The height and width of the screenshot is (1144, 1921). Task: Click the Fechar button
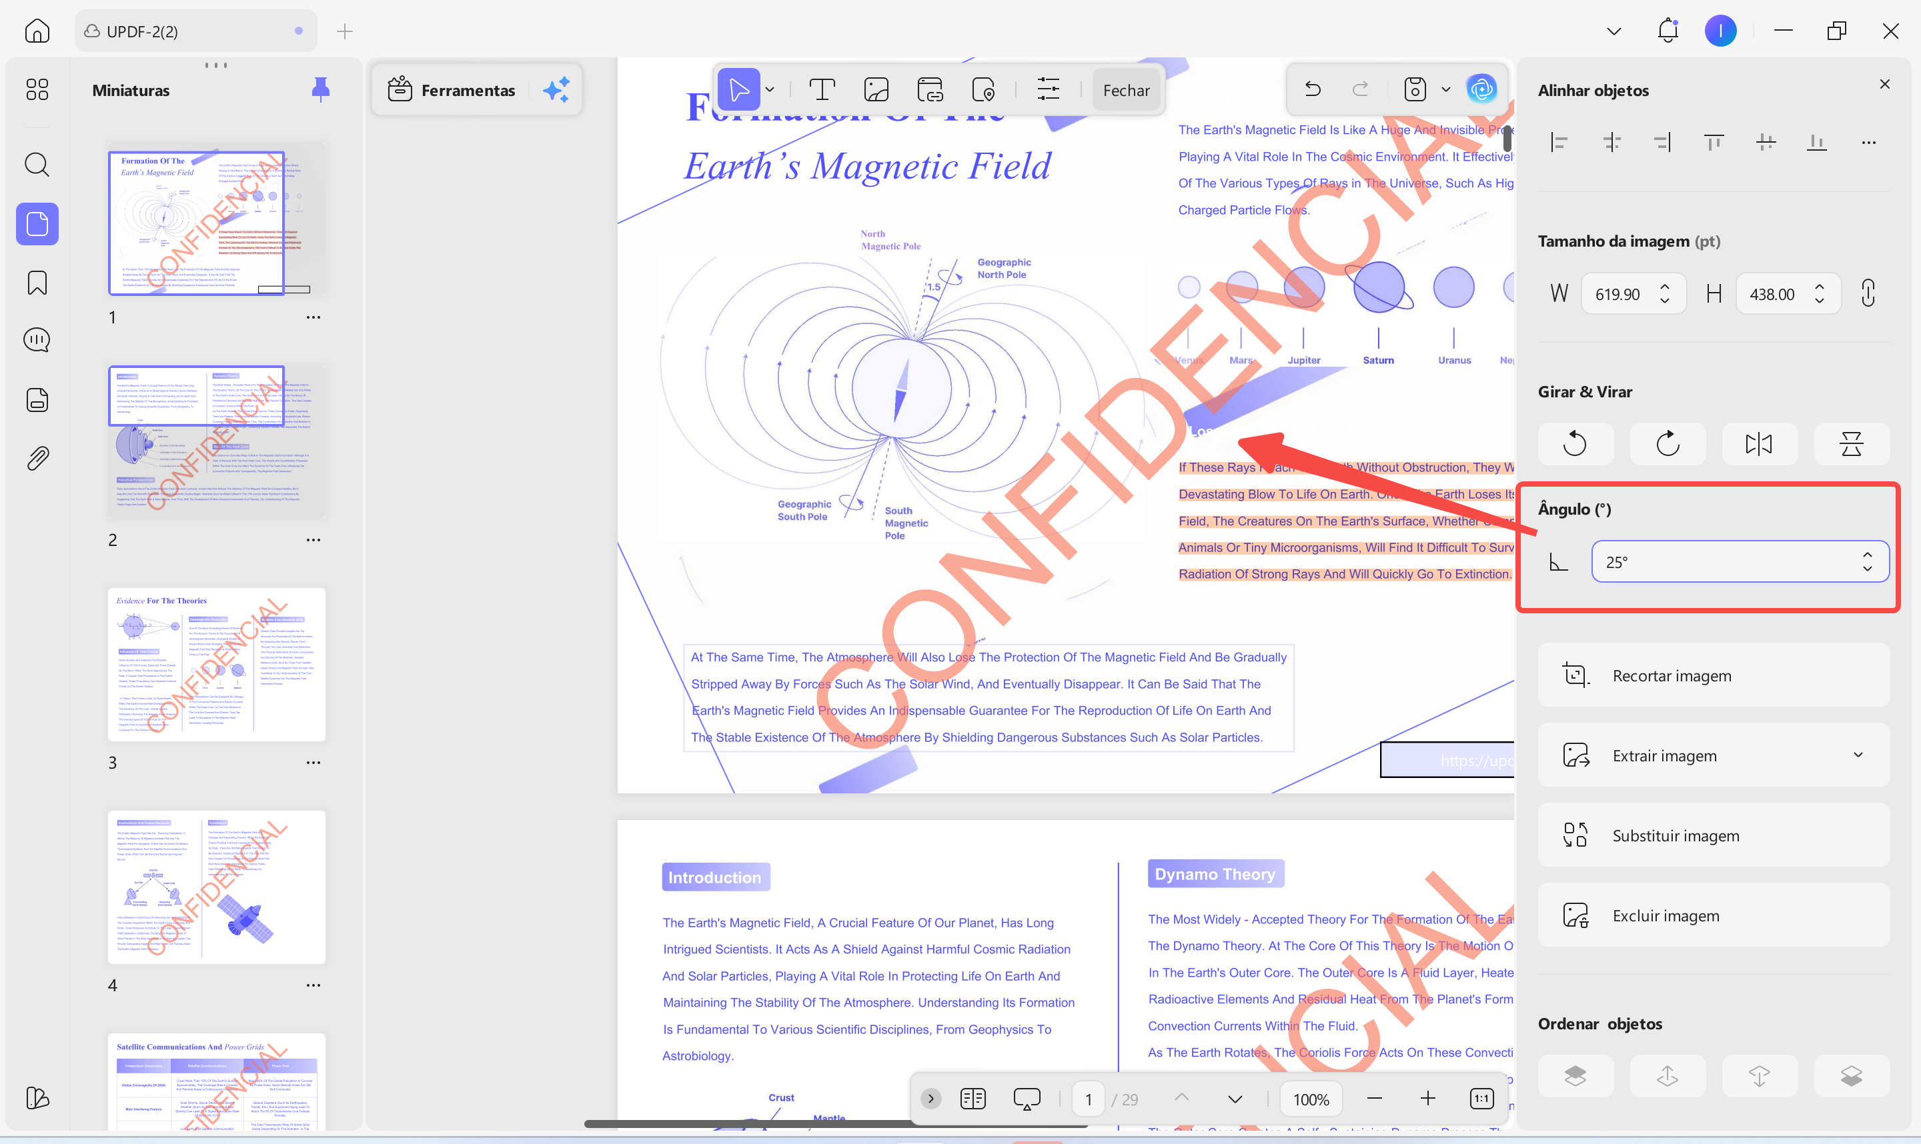(1126, 90)
